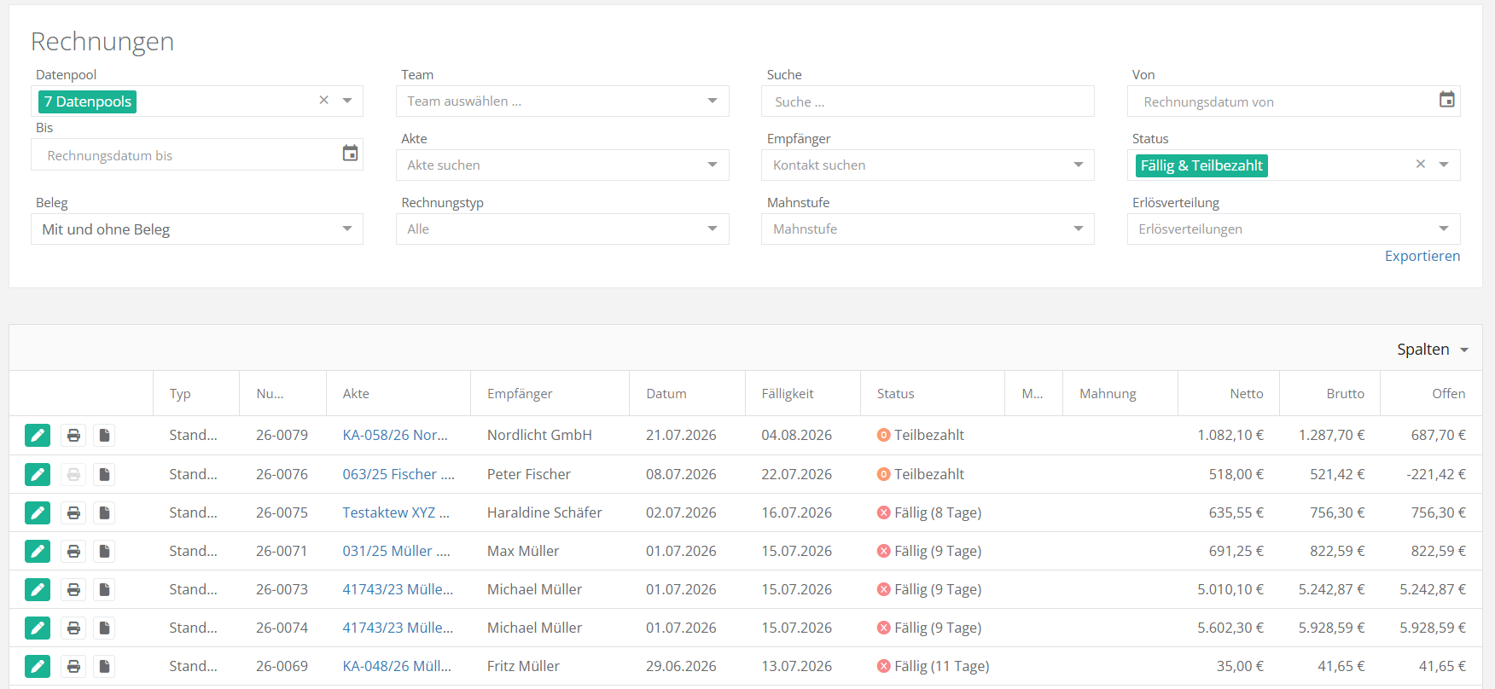Viewport: 1495px width, 689px height.
Task: Open the Mahnstufe dropdown
Action: [x=928, y=229]
